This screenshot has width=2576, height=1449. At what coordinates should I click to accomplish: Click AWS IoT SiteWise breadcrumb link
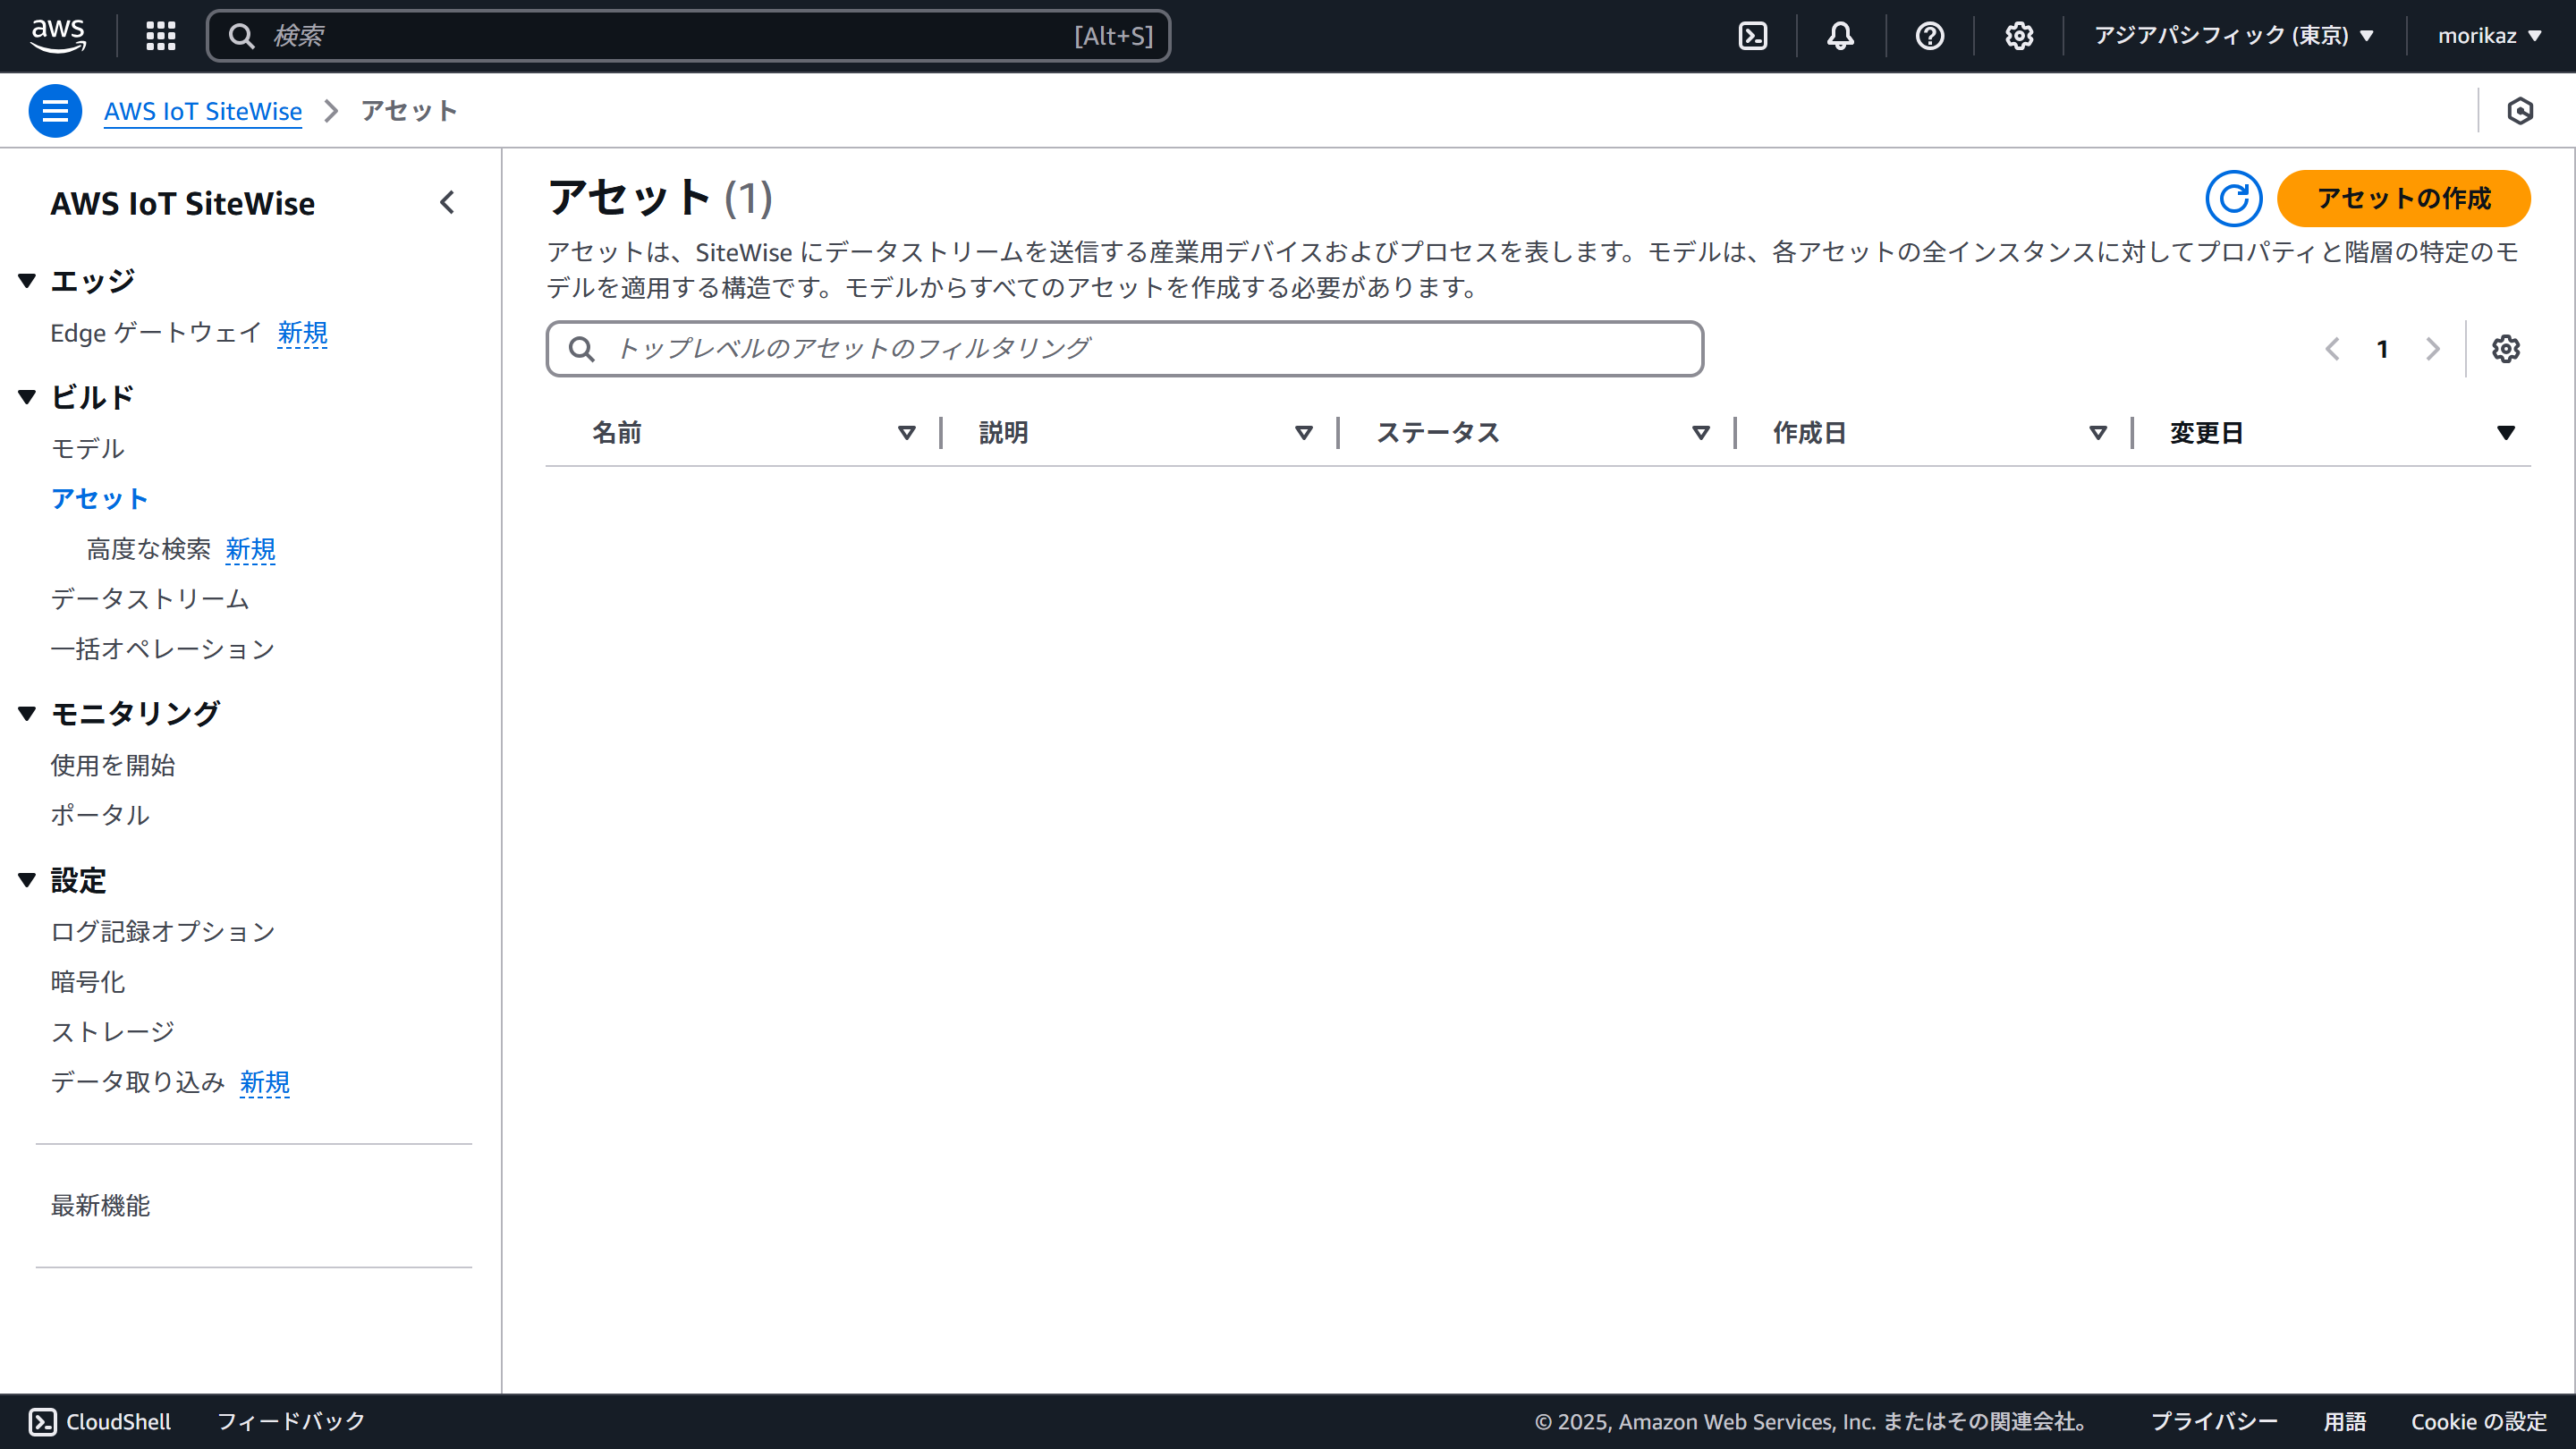(x=203, y=111)
